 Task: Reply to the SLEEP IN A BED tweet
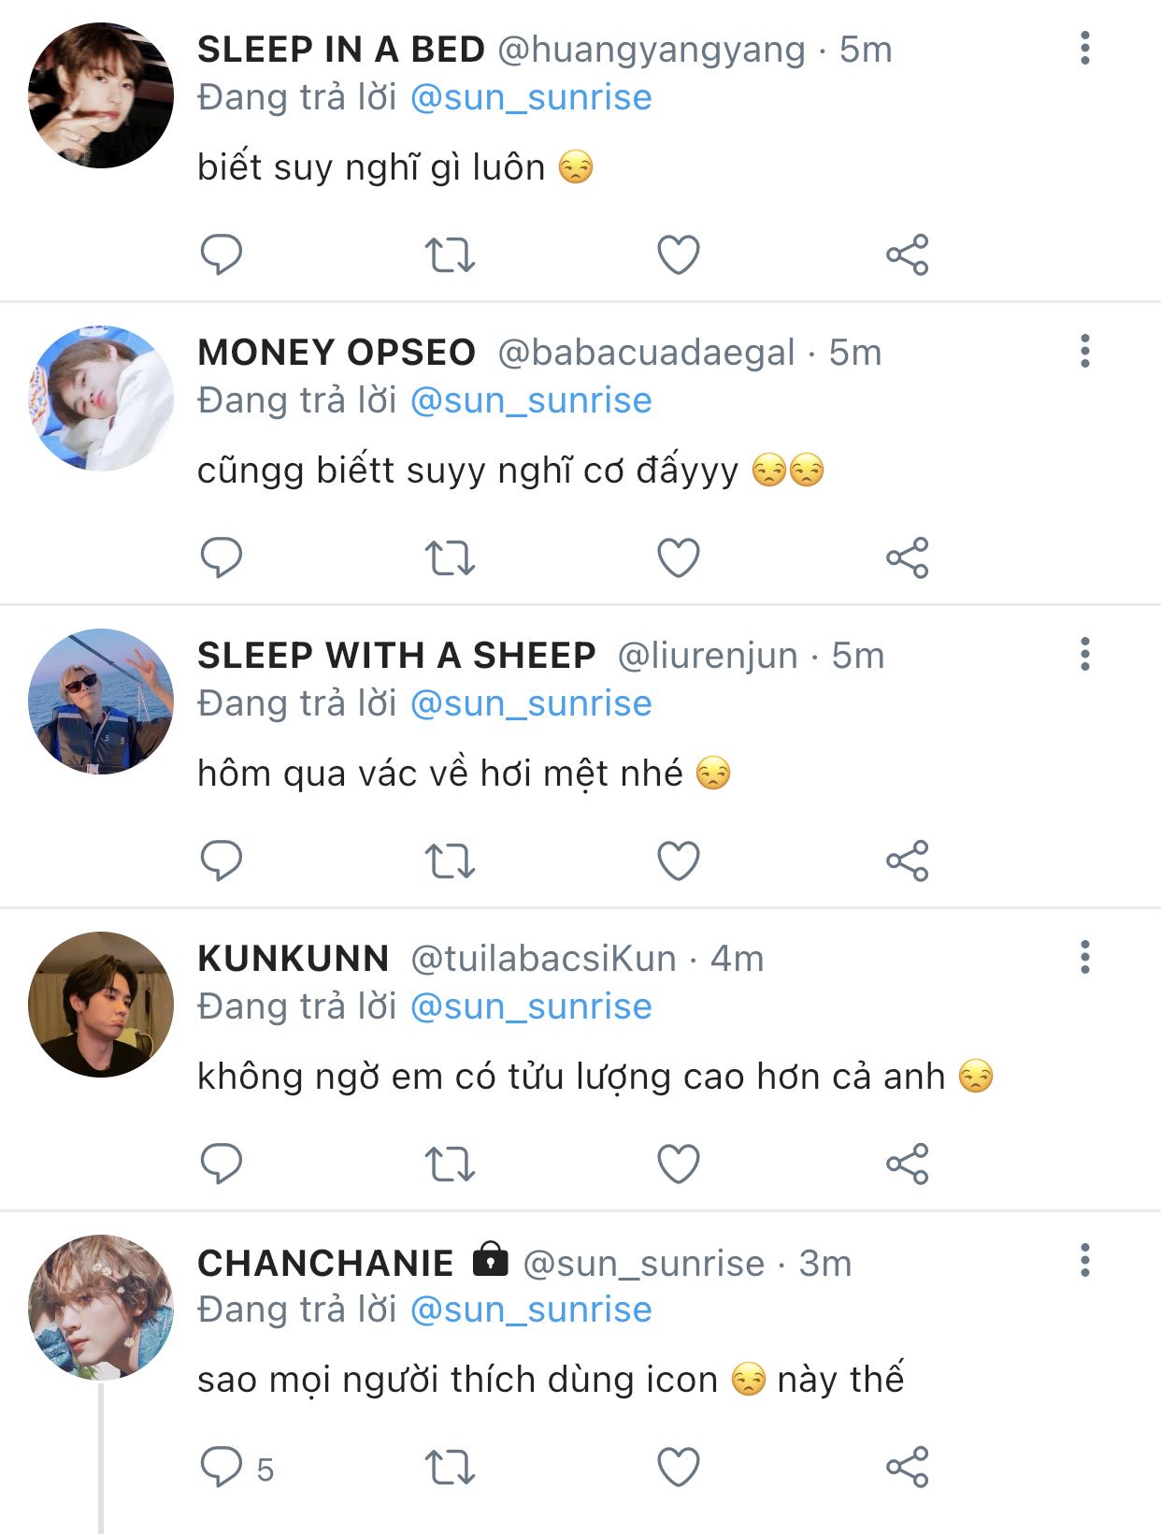(x=222, y=254)
